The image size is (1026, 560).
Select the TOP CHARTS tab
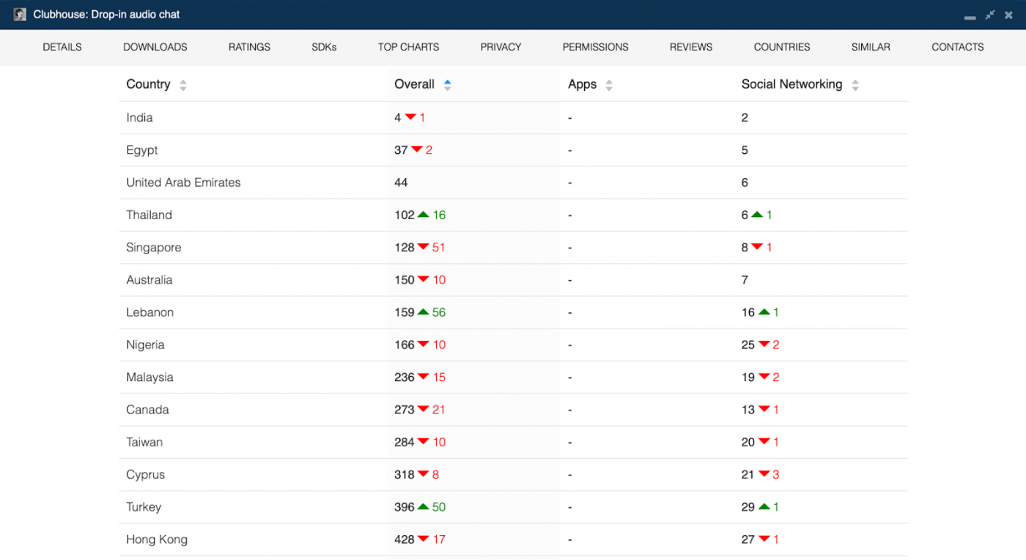click(x=408, y=47)
